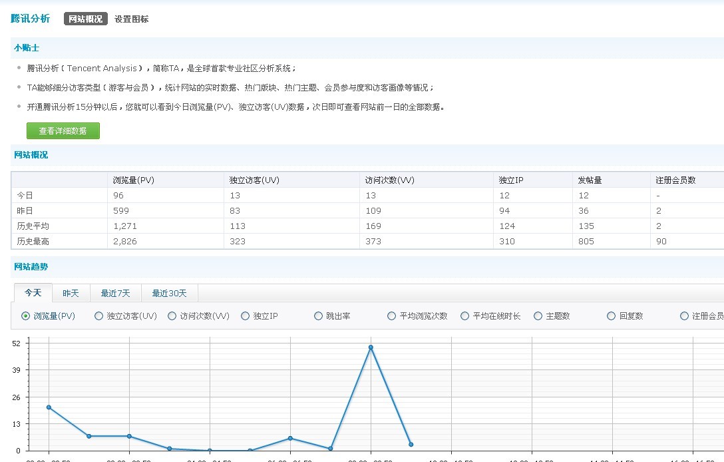Click the 小贴士 section heading
724x462 pixels.
pyautogui.click(x=27, y=47)
